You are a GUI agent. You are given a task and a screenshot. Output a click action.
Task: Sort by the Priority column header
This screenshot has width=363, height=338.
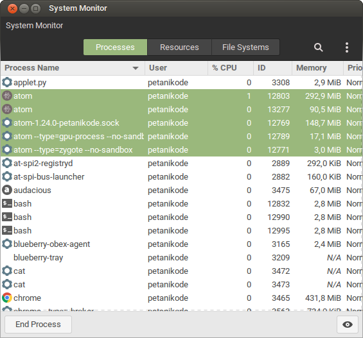[353, 68]
